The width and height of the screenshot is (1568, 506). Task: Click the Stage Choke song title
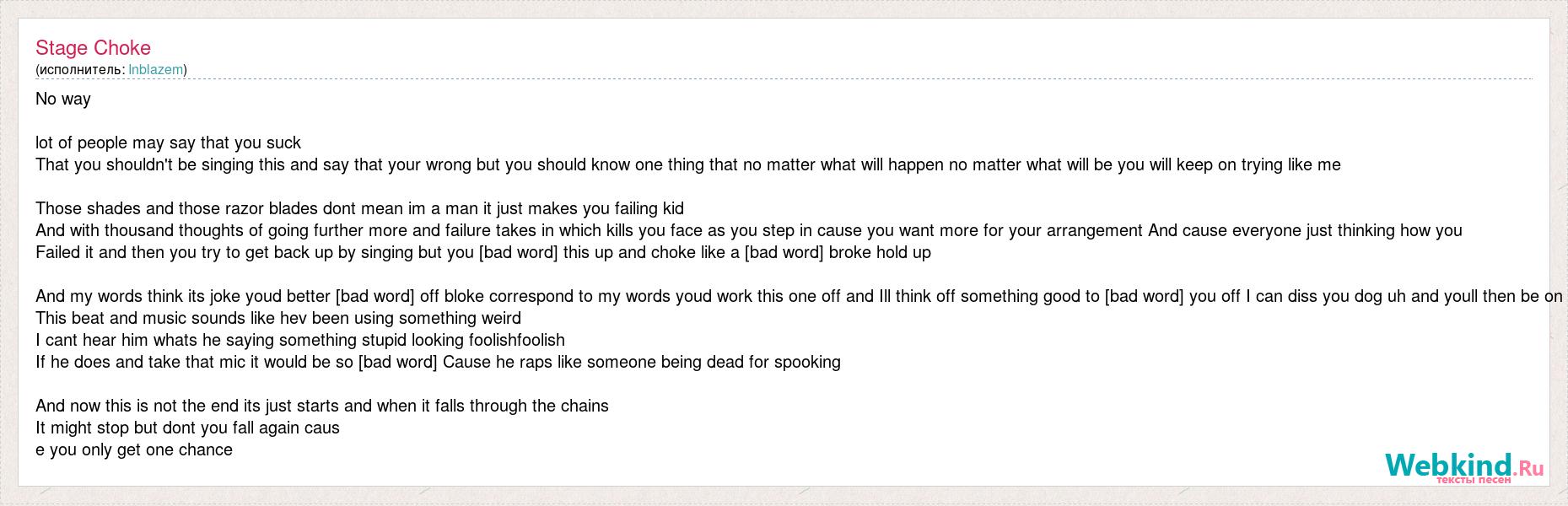(x=93, y=48)
